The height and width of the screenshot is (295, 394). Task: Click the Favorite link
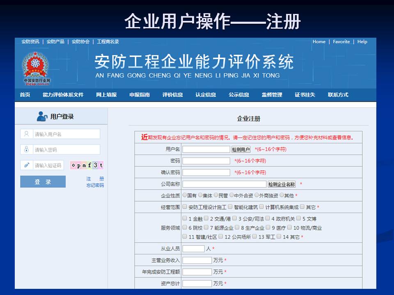341,42
